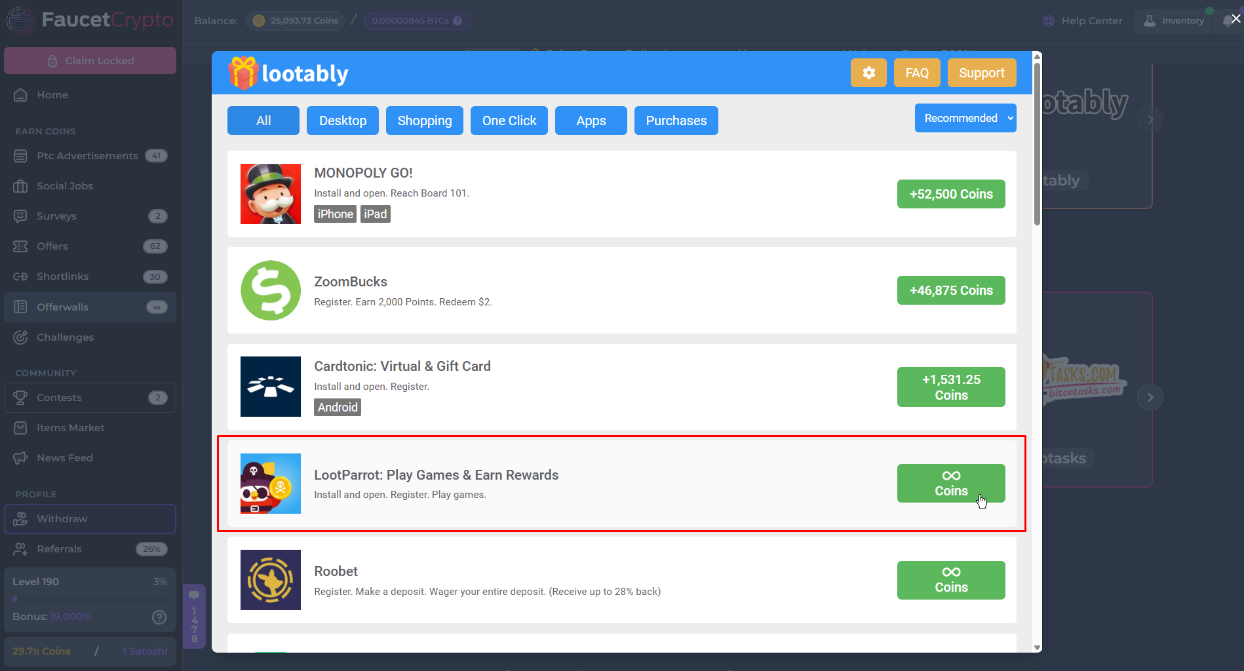This screenshot has height=671, width=1244.
Task: Click the MONOPOLY GO! app icon
Action: coord(271,194)
